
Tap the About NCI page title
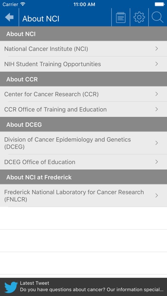(x=41, y=19)
